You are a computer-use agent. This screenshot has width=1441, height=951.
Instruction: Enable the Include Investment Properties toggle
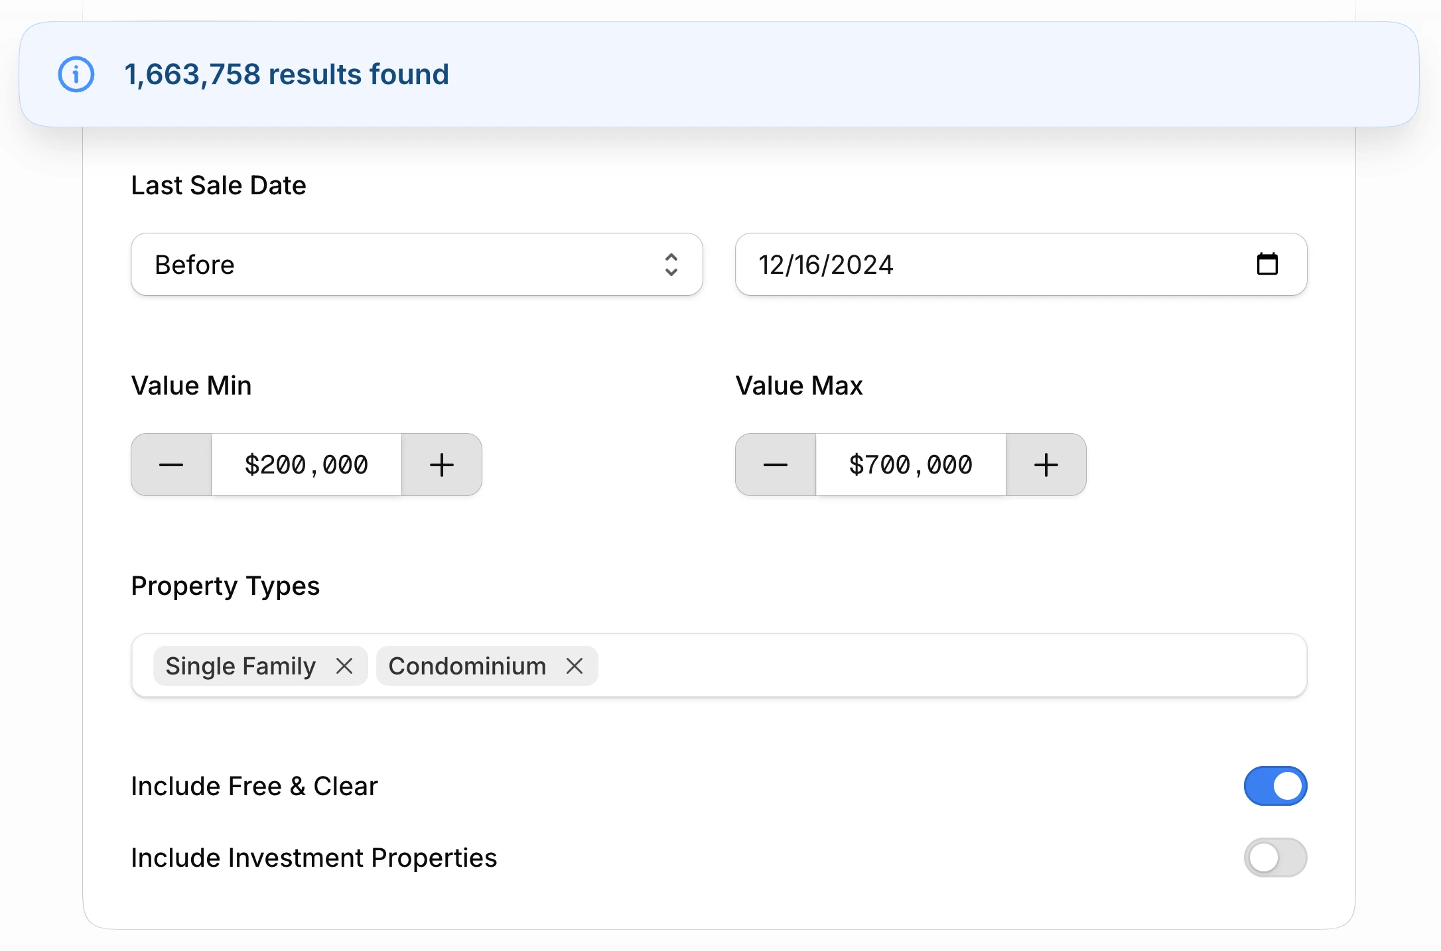point(1274,857)
